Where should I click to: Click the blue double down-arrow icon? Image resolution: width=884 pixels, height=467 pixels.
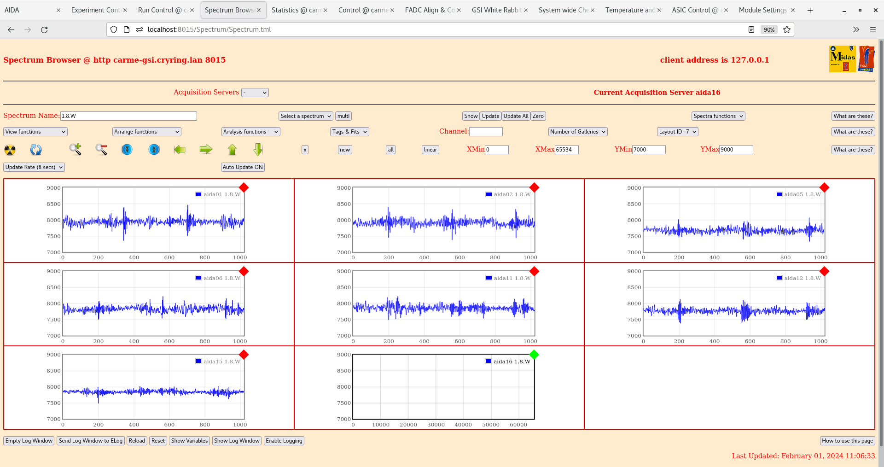point(127,150)
